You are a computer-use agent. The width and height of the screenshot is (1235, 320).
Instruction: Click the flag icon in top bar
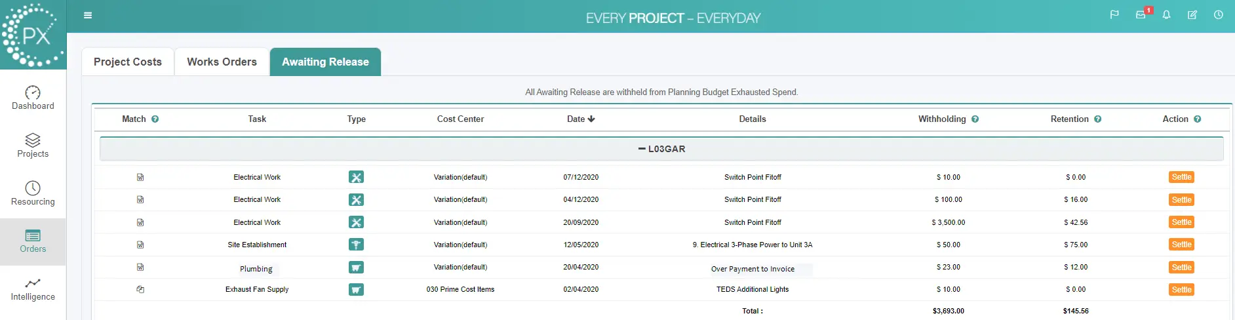tap(1114, 15)
